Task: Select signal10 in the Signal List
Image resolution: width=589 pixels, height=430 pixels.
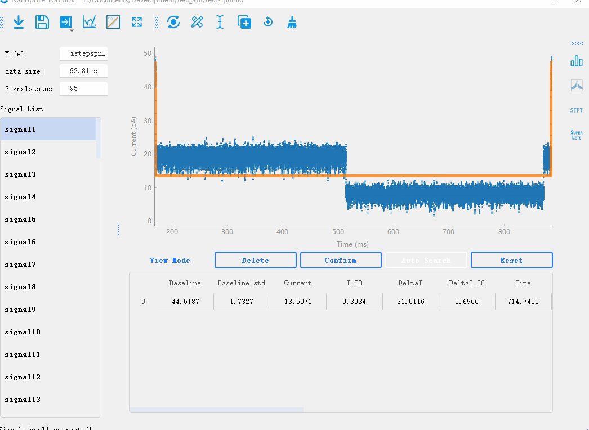Action: click(x=48, y=332)
